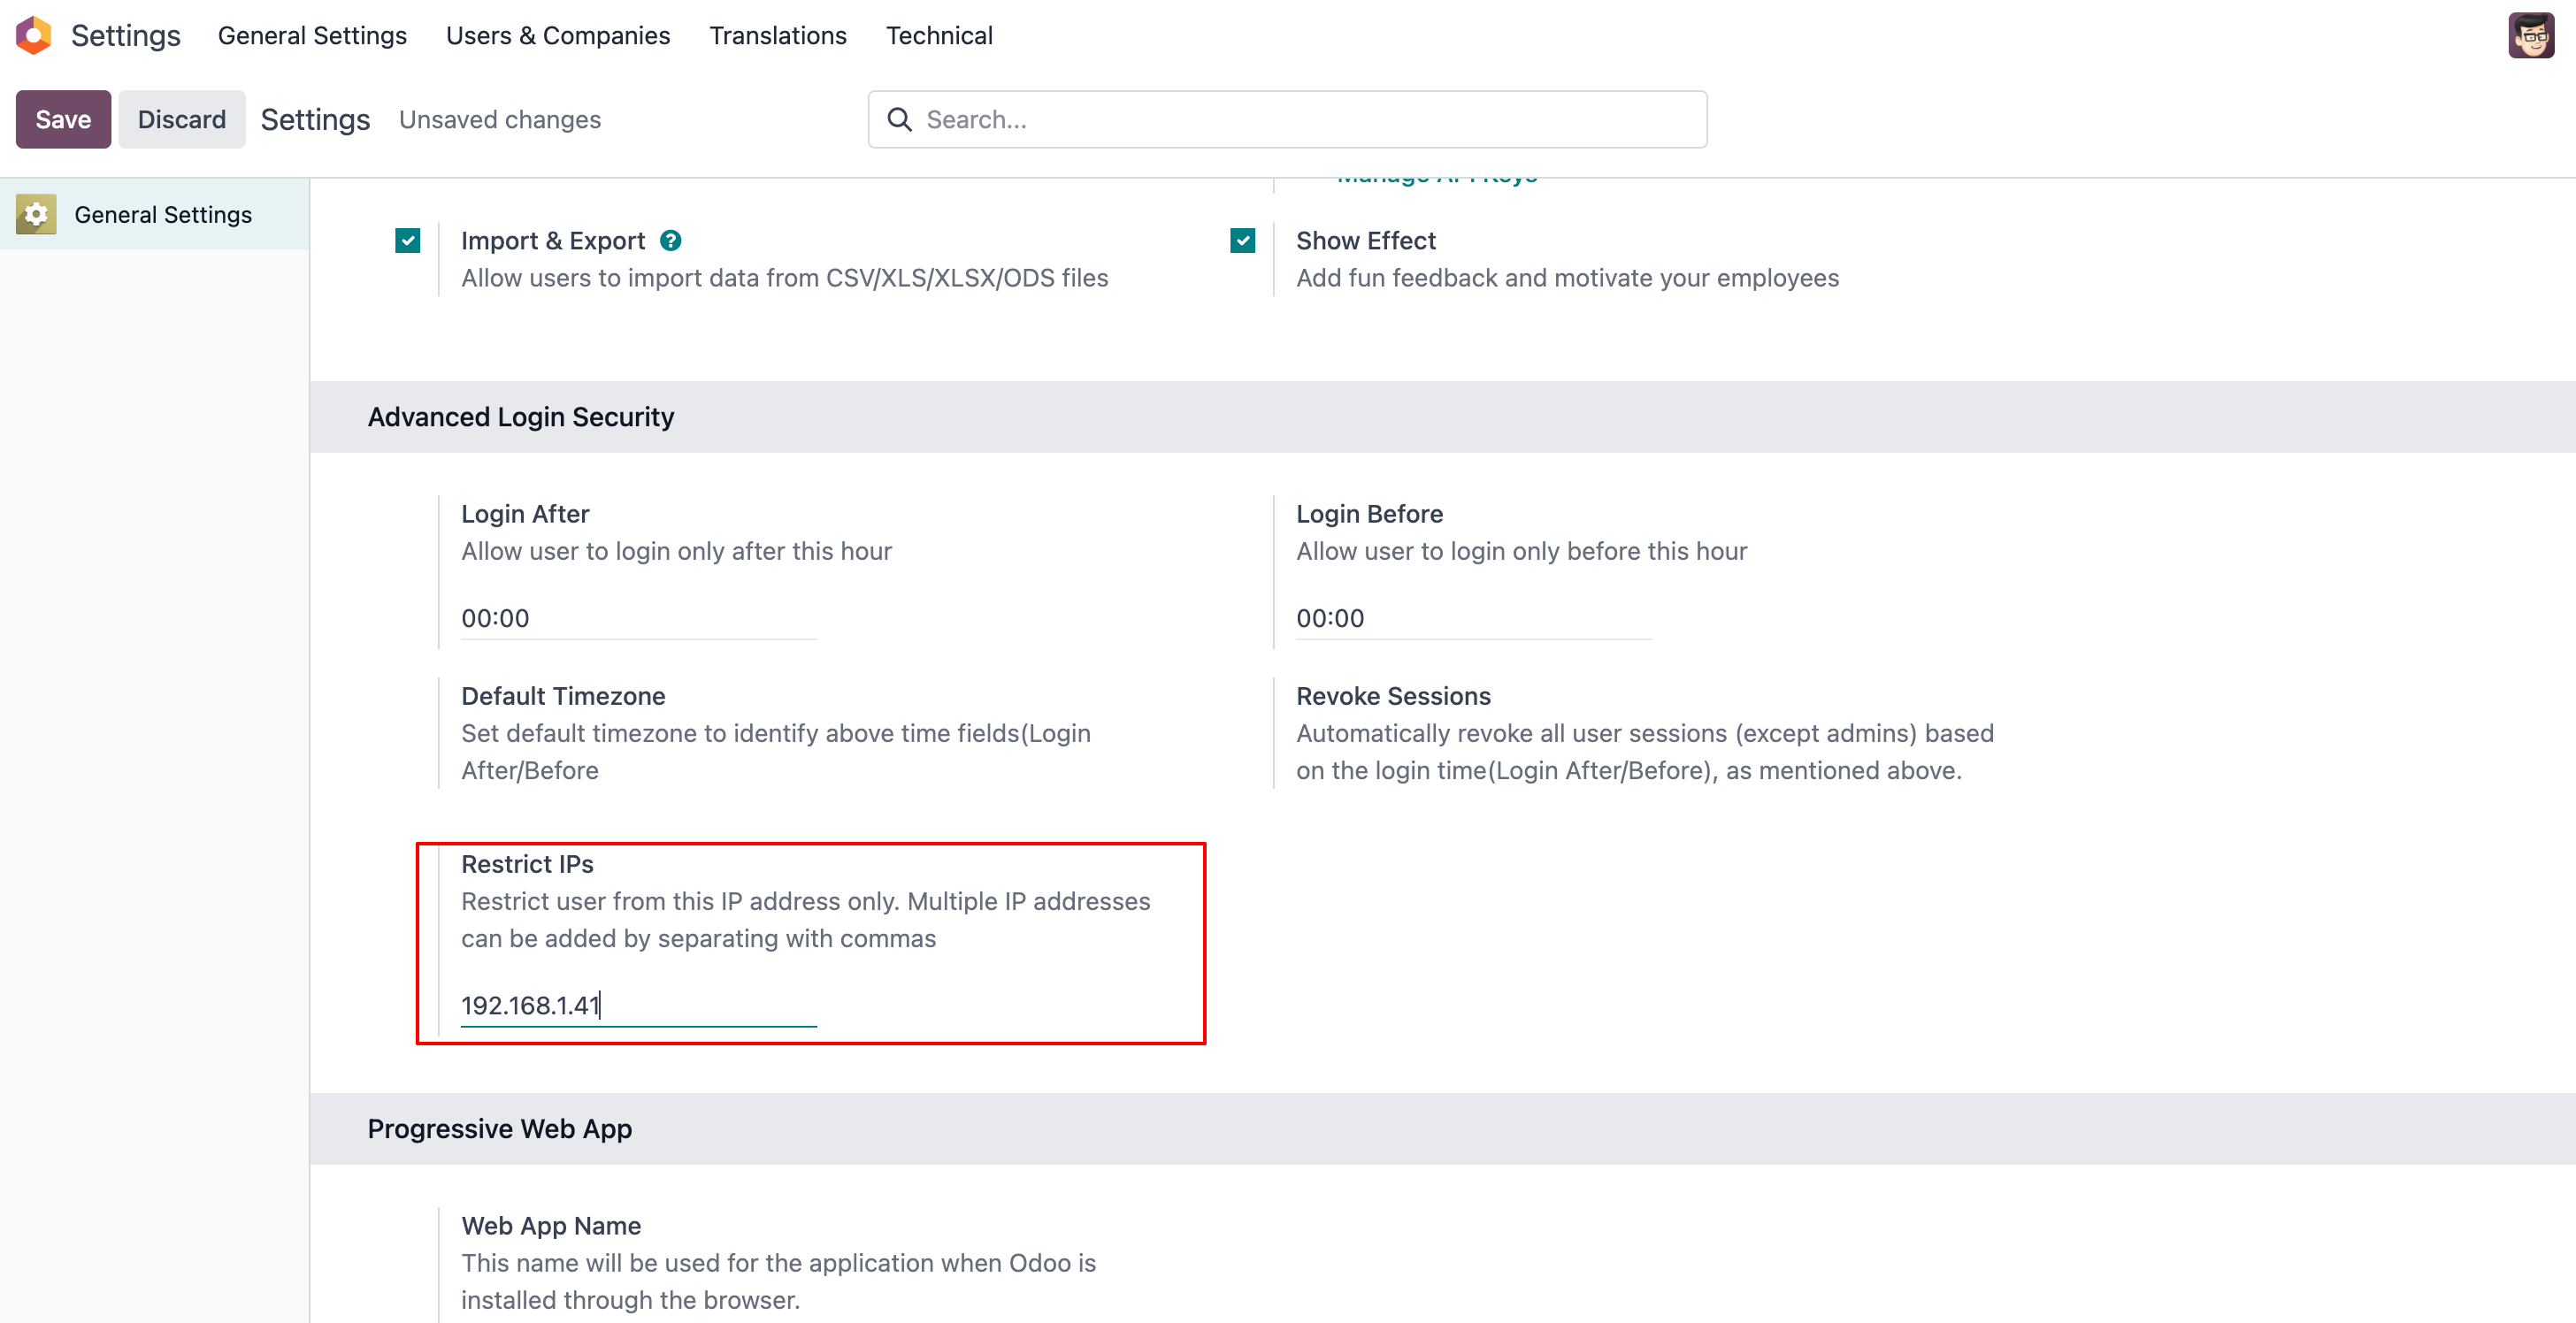Uncheck the Show Effect checkbox
Viewport: 2576px width, 1323px height.
(1242, 241)
